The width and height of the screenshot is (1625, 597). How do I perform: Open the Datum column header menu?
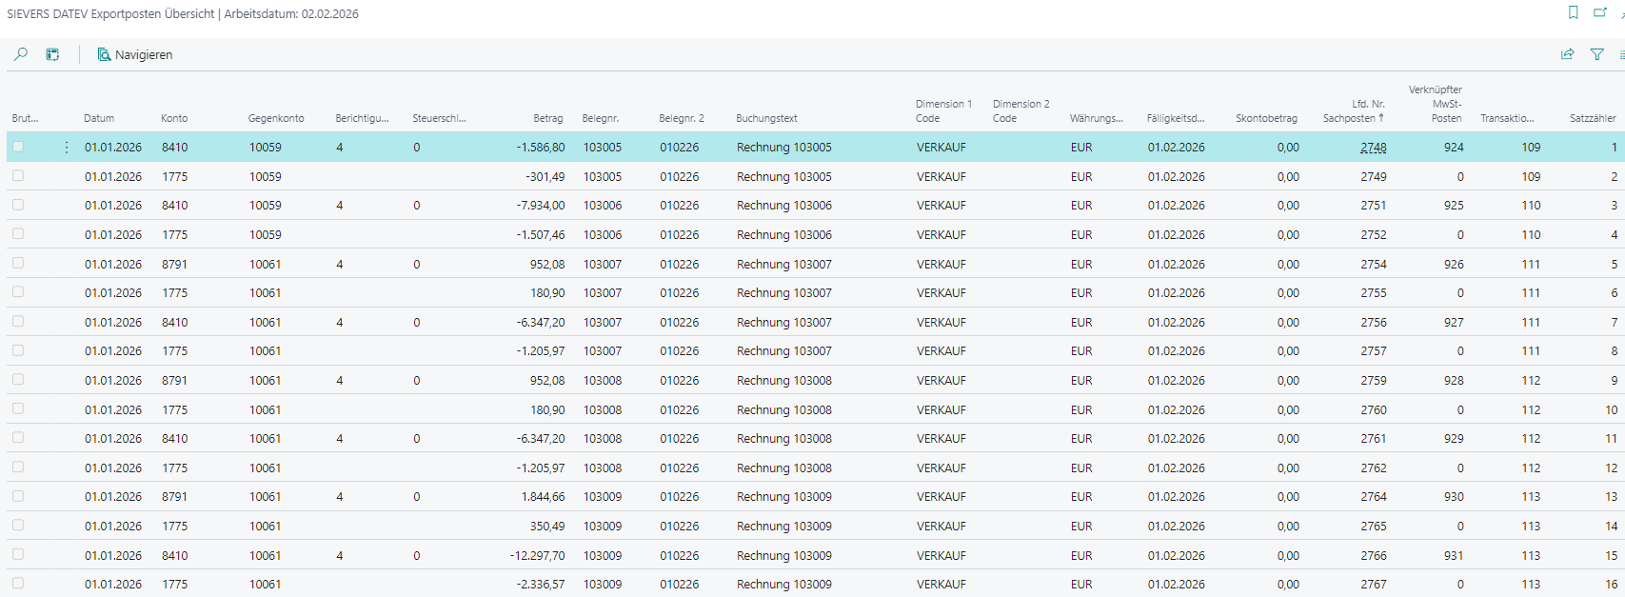point(99,118)
